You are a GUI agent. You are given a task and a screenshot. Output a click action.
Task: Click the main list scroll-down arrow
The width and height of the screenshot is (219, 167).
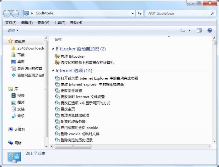214,142
